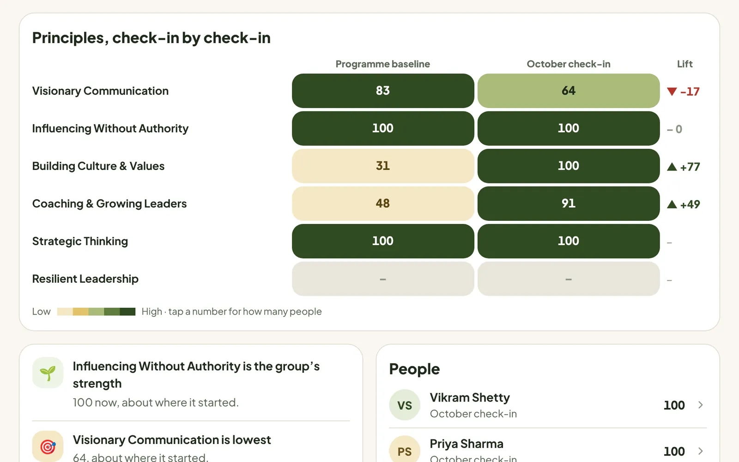
Task: Click Vikram Shetty's score of 100
Action: coord(674,405)
